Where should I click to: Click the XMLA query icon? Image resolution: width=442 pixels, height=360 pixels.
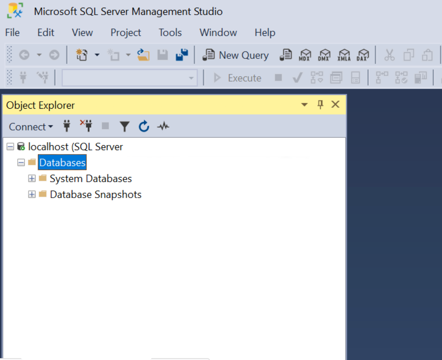tap(344, 55)
